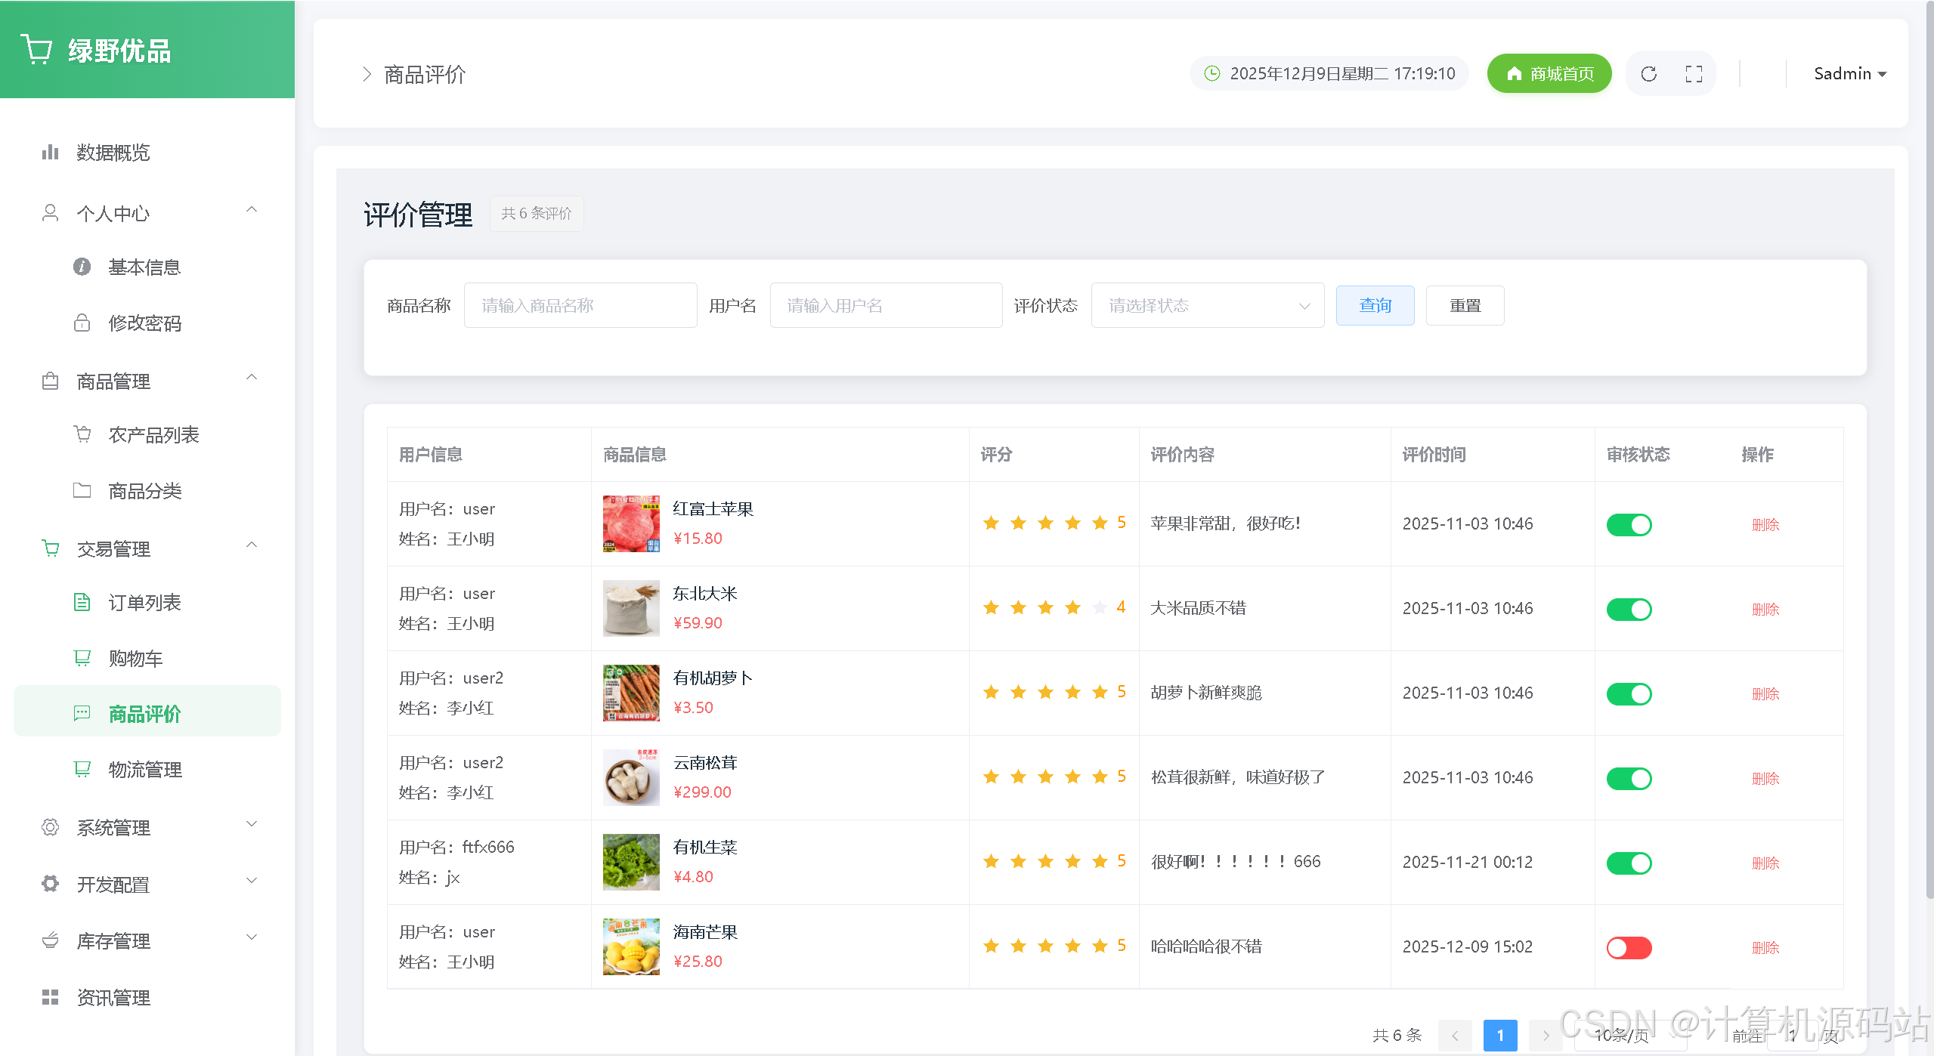Click the 商品名称 input field
The height and width of the screenshot is (1056, 1934).
click(580, 305)
